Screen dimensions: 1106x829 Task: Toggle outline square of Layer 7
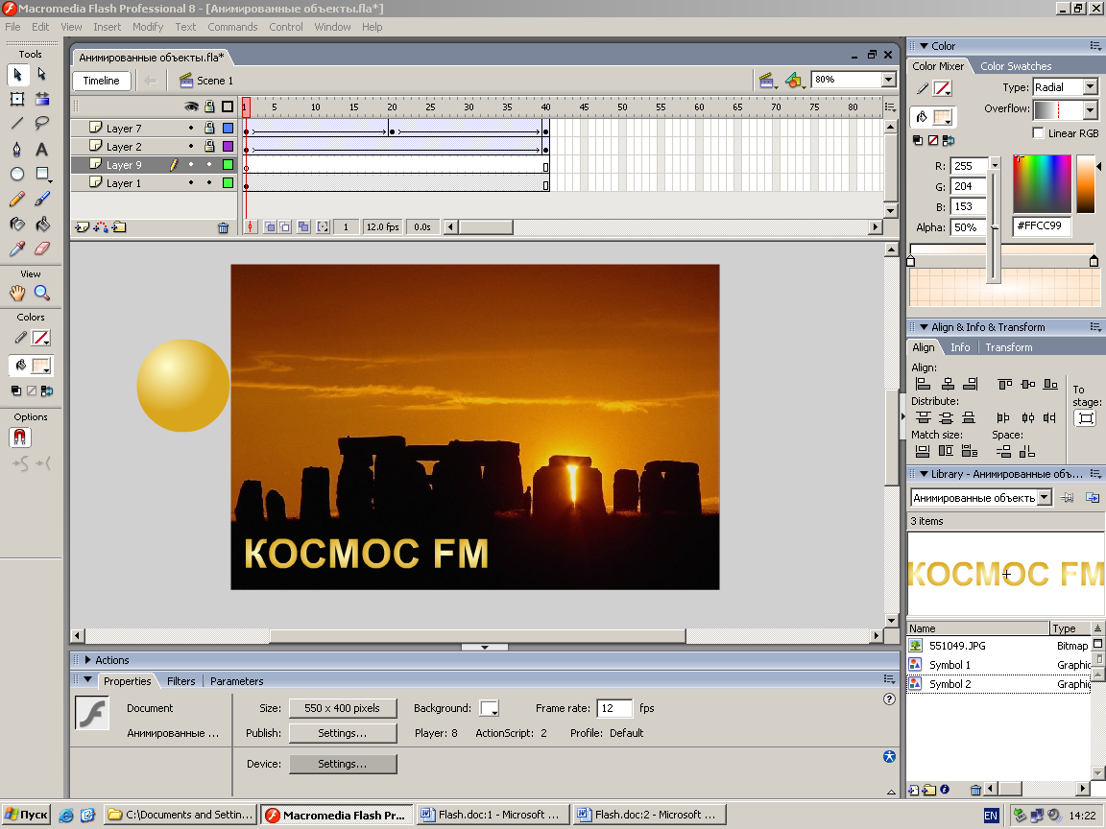tap(228, 128)
